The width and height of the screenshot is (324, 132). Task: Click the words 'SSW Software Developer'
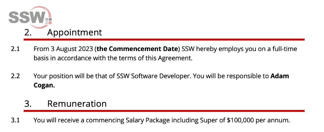153,76
